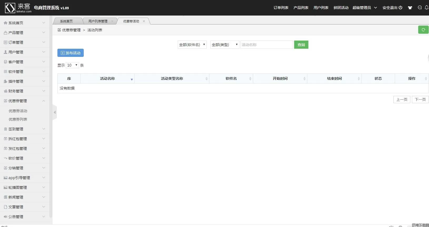Open 优惠券列表 in the sidebar

(18, 119)
